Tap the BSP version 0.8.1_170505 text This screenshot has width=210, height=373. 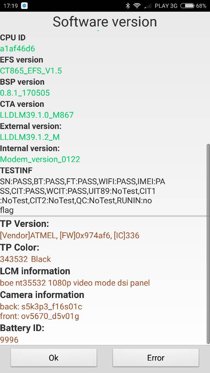point(25,93)
